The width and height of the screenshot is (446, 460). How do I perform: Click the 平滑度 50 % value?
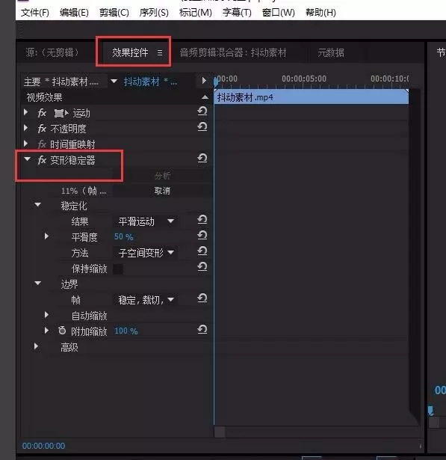[x=124, y=237]
